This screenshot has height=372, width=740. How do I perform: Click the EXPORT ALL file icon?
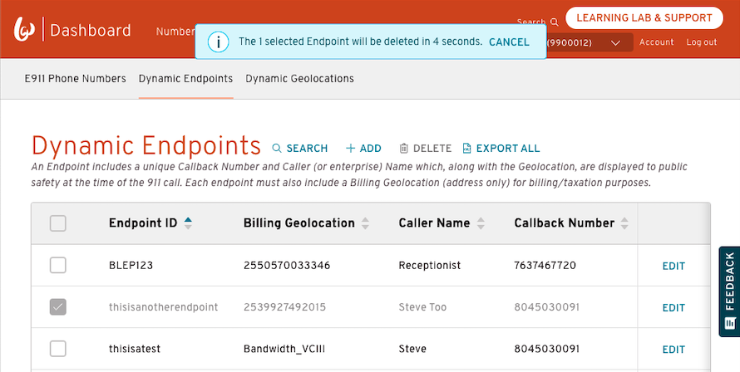coord(466,148)
